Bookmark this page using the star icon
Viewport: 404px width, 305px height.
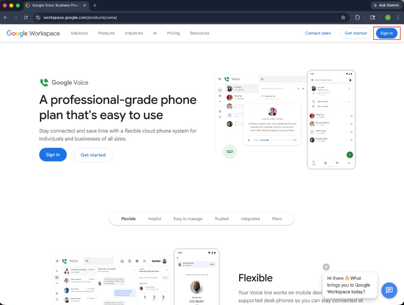[343, 17]
